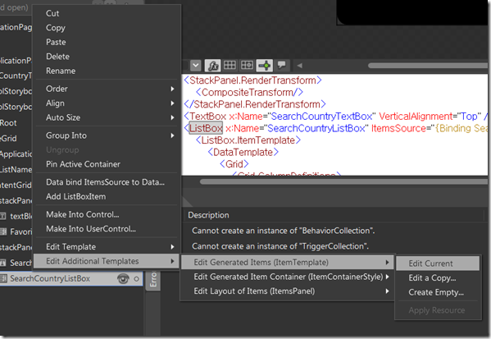Click the highlighted ListBox tag in XAML
Screen dimensions: 491x339
(206, 128)
